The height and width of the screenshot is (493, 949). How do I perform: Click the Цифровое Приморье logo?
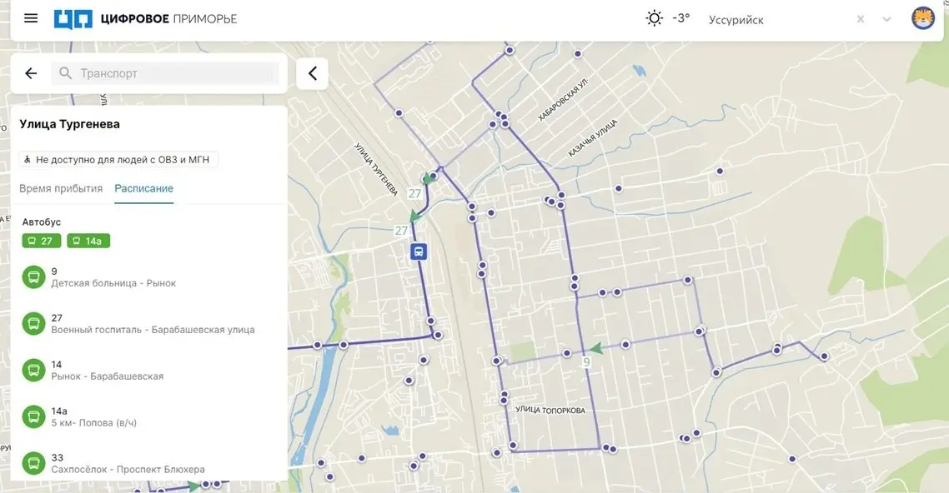[145, 18]
